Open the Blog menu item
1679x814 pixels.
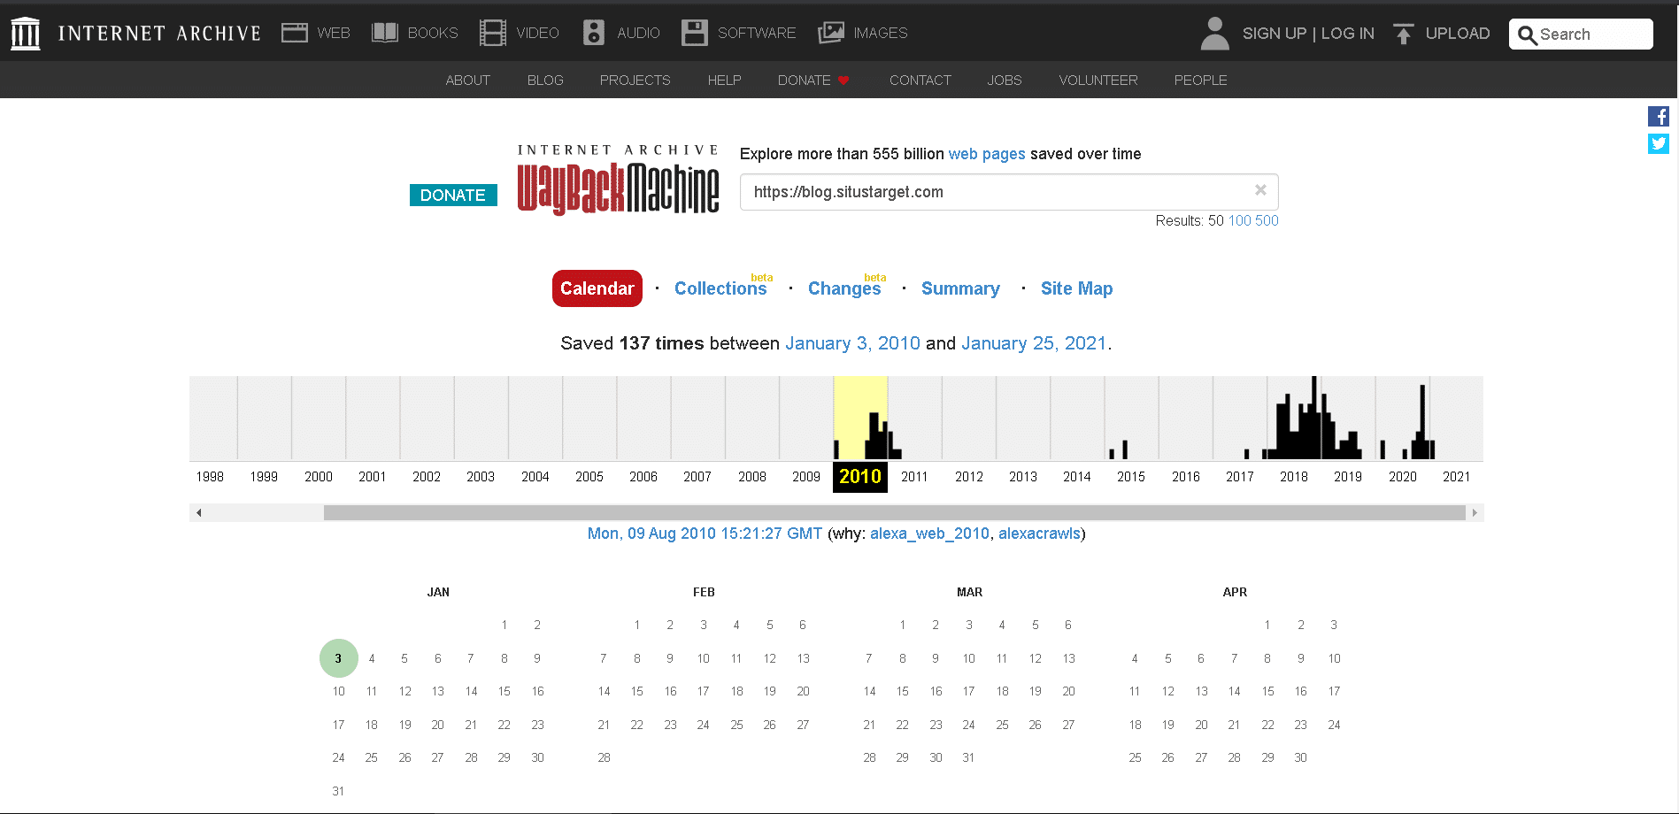click(545, 80)
